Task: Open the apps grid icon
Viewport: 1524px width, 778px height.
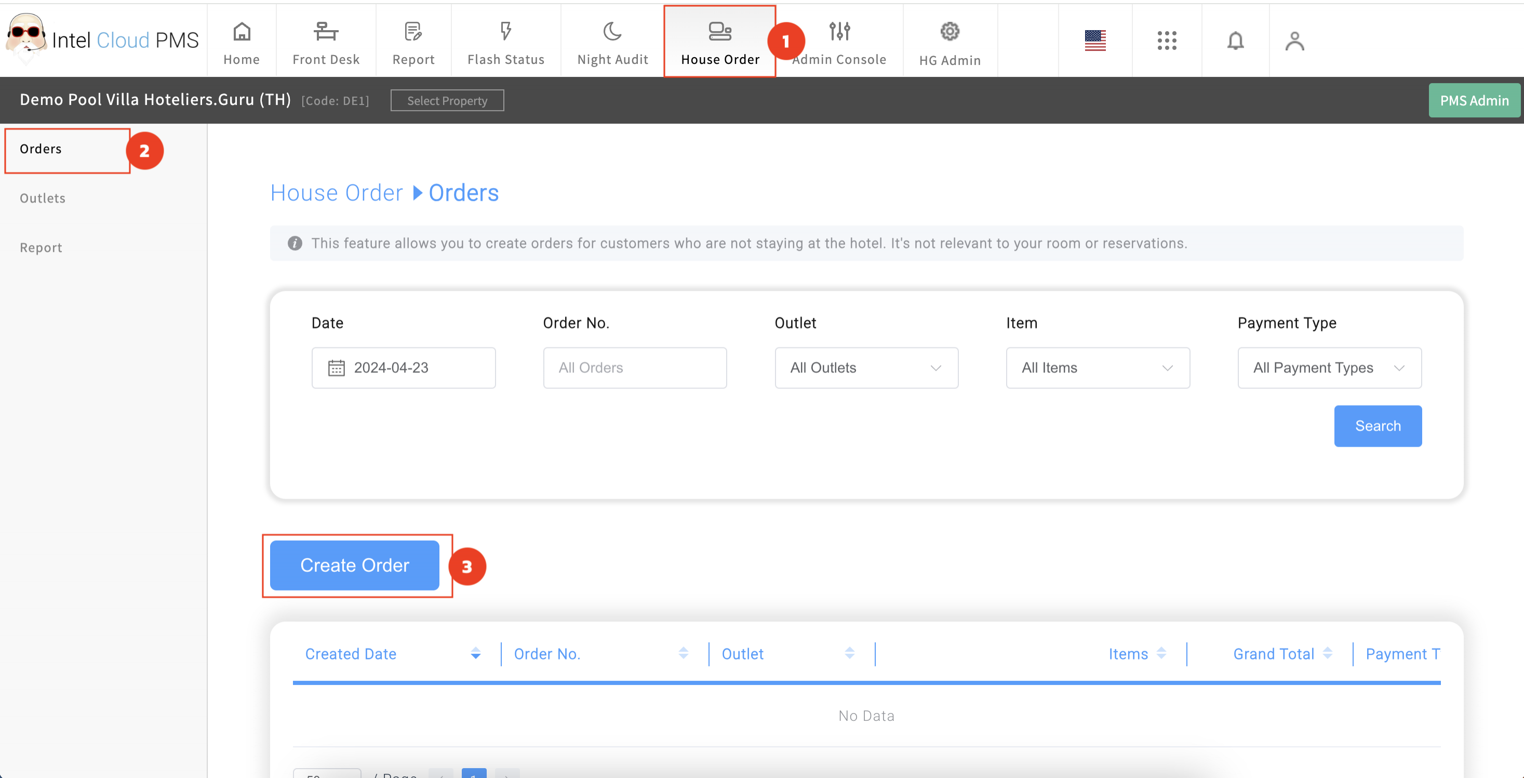Action: coord(1167,40)
